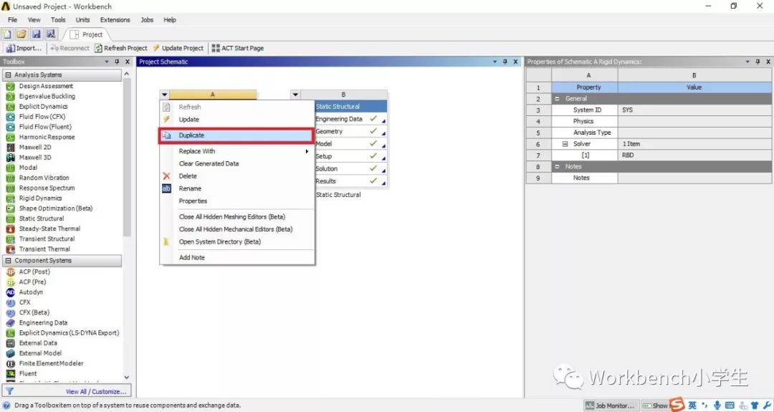Click the Save project disk icon

point(36,34)
